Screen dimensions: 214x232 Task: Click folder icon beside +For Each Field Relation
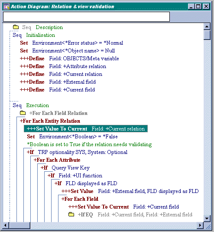coord(23,113)
